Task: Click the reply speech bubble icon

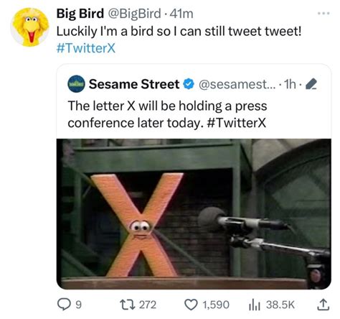Action: point(64,305)
